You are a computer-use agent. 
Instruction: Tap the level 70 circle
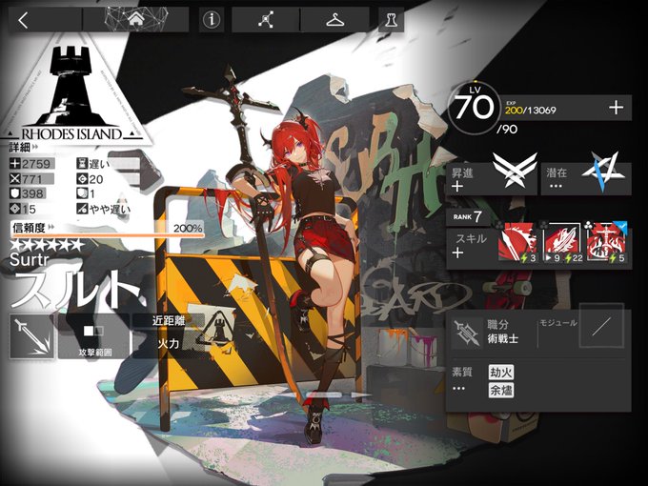(474, 108)
